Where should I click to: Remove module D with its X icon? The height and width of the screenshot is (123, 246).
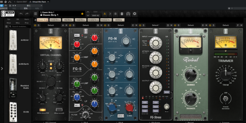tap(171, 25)
